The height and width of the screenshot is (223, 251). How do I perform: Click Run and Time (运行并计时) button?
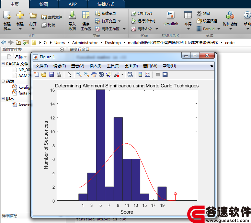pyautogui.click(x=143, y=21)
